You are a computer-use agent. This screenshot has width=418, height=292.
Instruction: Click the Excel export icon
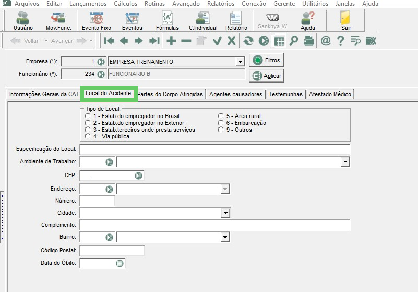pos(371,41)
